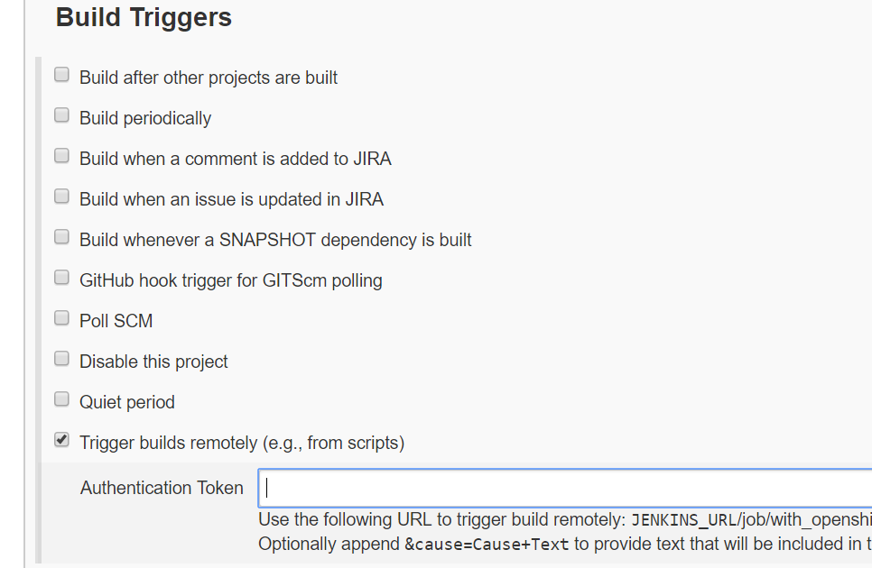
Task: Uncheck 'Trigger builds remotely (e.g., from scripts)'
Action: click(60, 439)
